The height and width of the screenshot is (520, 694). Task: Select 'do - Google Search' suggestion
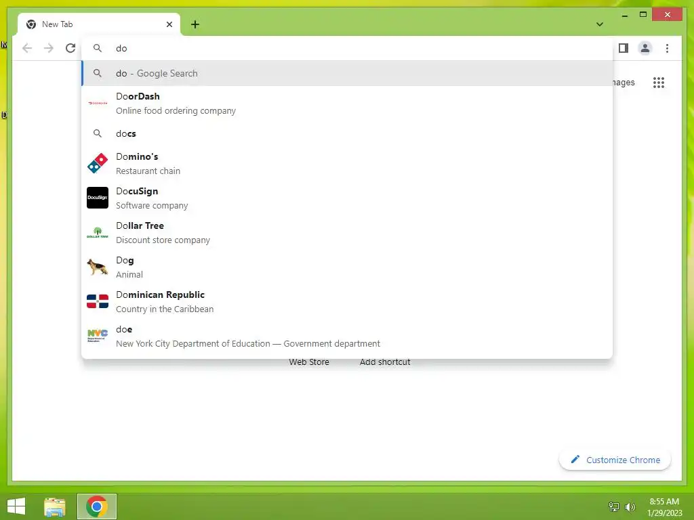click(x=347, y=73)
